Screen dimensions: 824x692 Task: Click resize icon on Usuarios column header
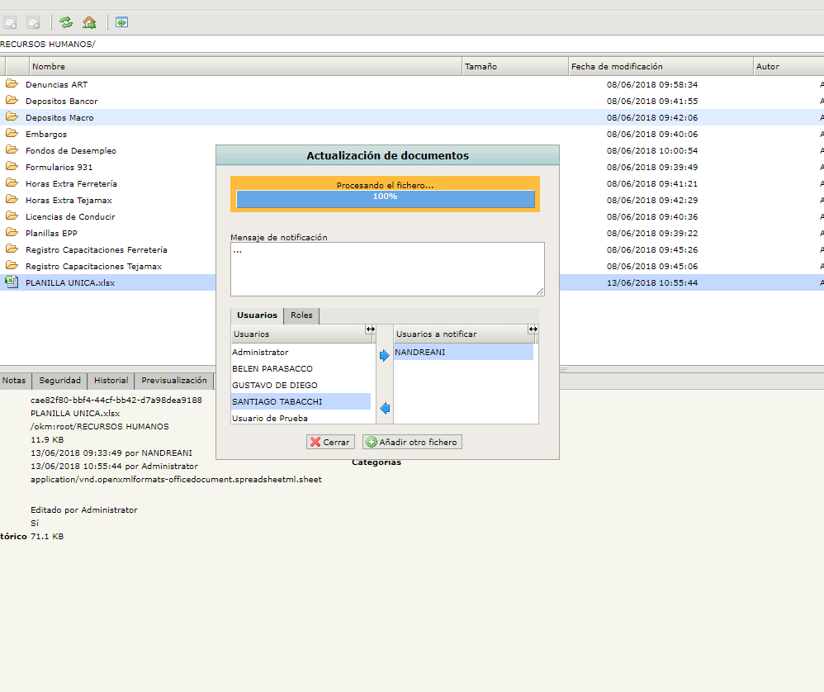370,329
